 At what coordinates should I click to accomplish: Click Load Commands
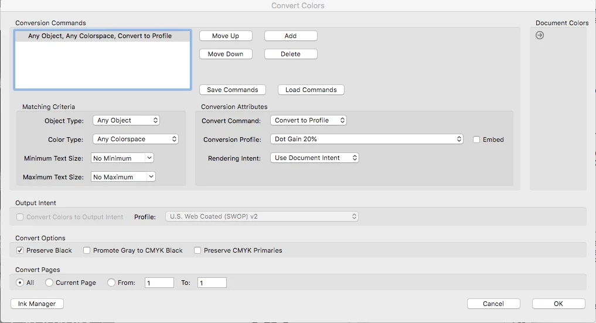311,90
